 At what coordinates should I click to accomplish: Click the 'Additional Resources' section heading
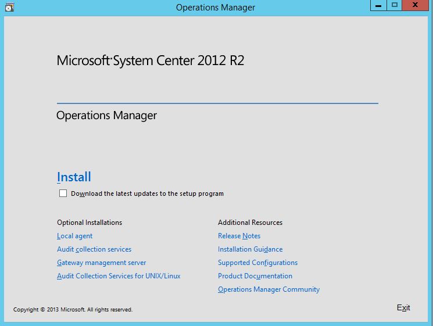250,223
